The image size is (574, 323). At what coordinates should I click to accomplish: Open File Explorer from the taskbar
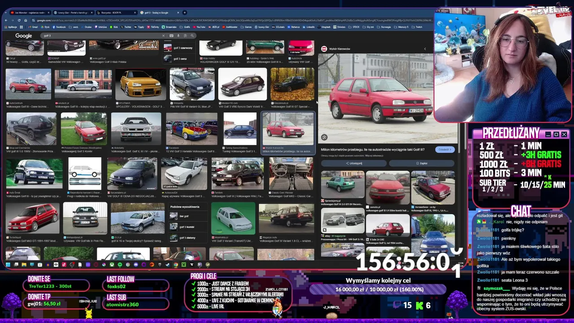click(24, 265)
